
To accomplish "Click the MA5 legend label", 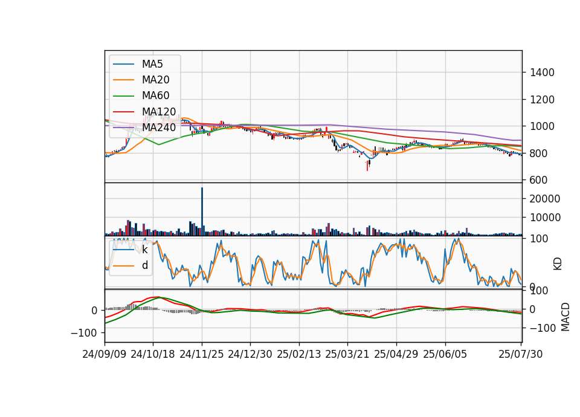I will tap(152, 64).
